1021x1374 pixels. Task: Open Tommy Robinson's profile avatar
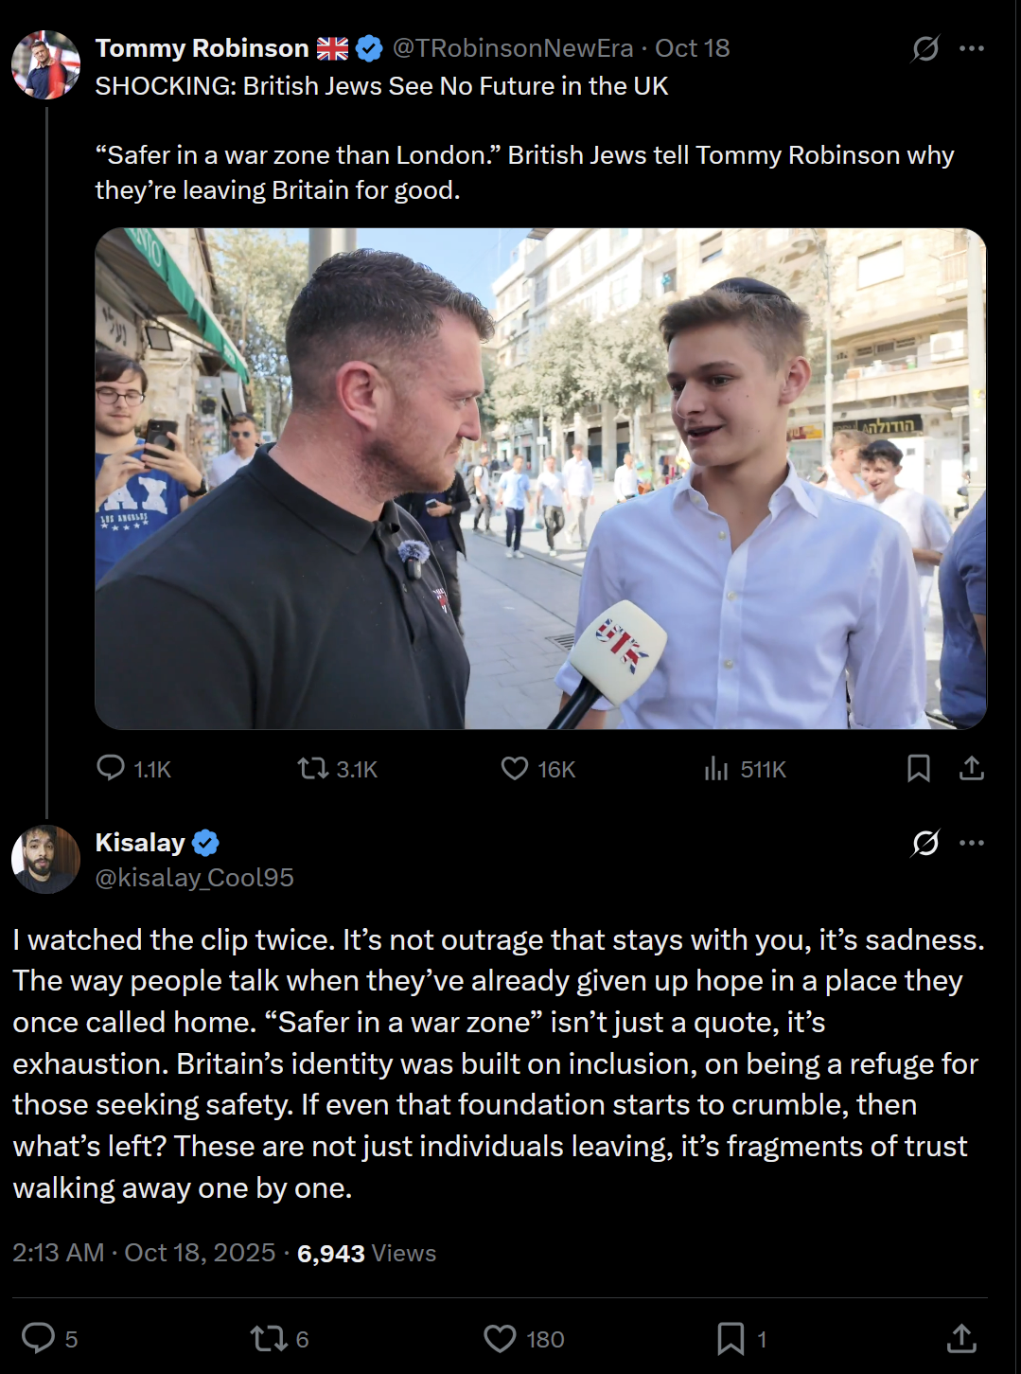click(45, 65)
